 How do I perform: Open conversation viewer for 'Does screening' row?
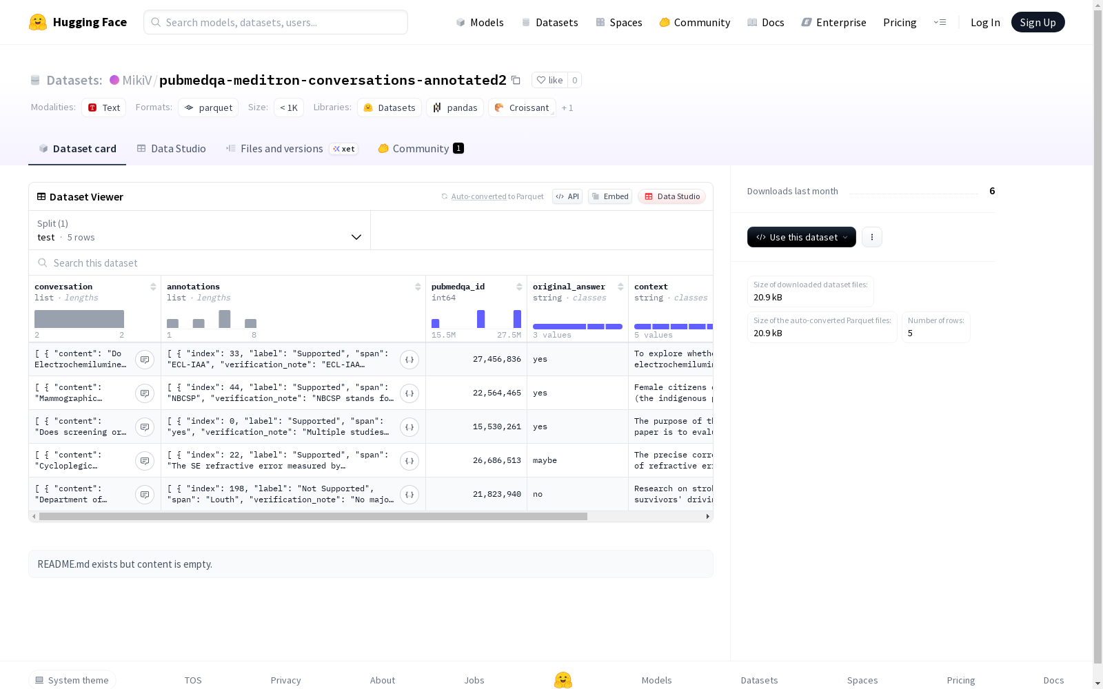pos(145,427)
